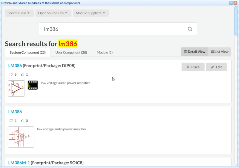Open the LM386M-1 component link
This screenshot has width=239, height=168.
(x=19, y=163)
